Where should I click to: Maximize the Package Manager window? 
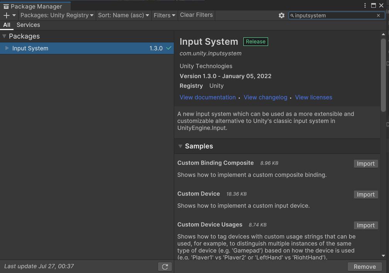coord(374,5)
